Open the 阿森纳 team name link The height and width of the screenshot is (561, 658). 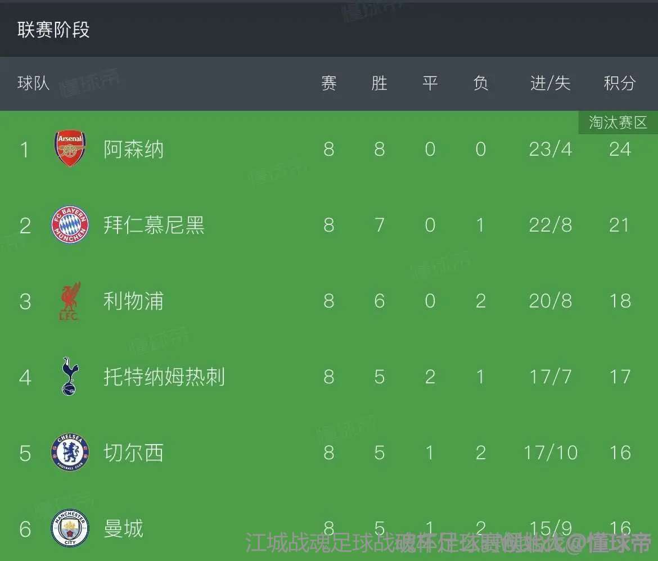[x=134, y=150]
